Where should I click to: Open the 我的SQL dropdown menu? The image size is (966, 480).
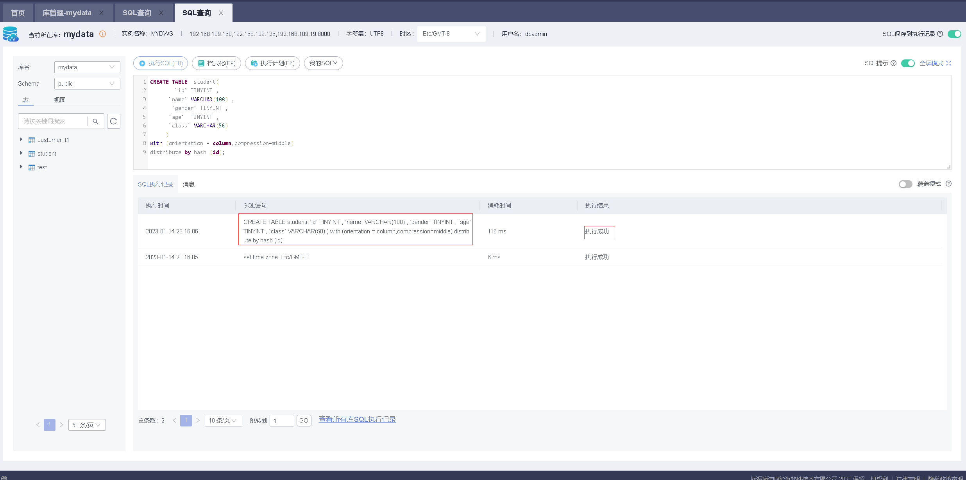pos(323,63)
